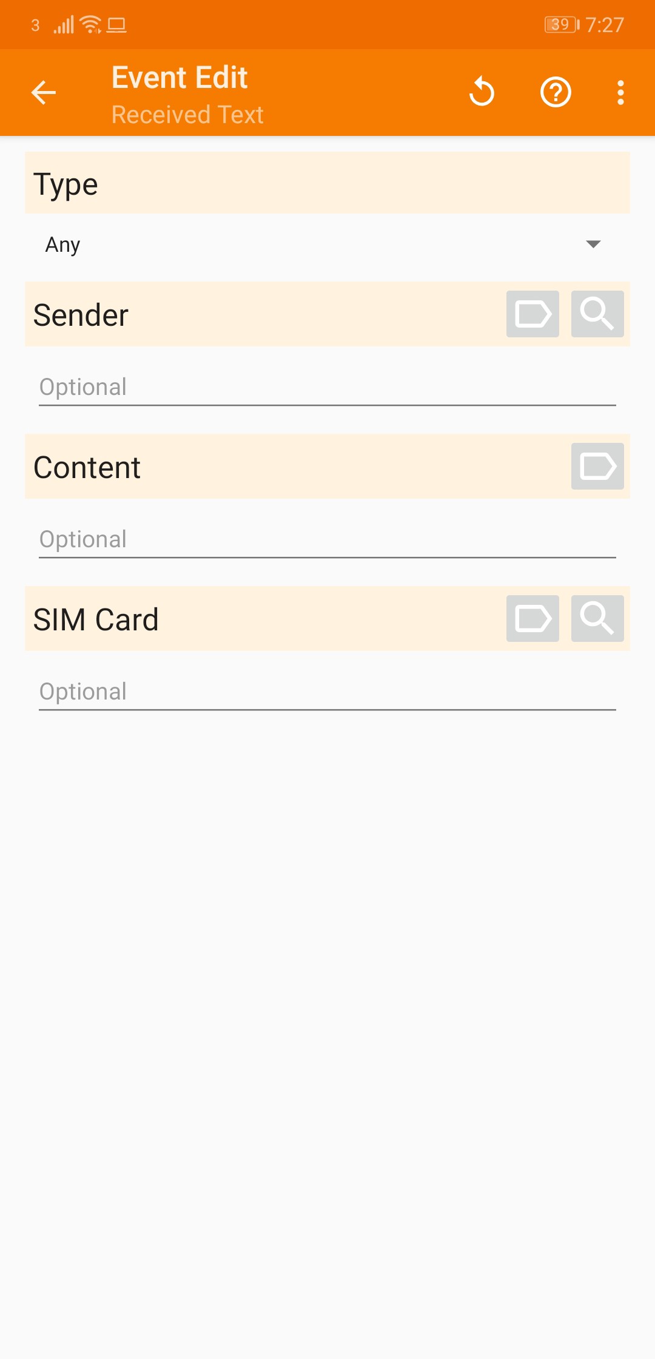Viewport: 655px width, 1359px height.
Task: Tap the variable tag icon for Content
Action: click(597, 467)
